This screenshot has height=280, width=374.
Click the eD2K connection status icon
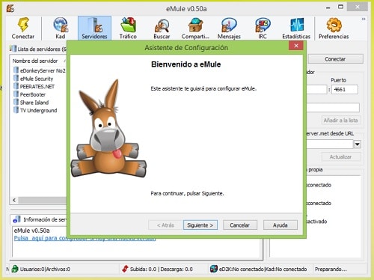tap(214, 269)
